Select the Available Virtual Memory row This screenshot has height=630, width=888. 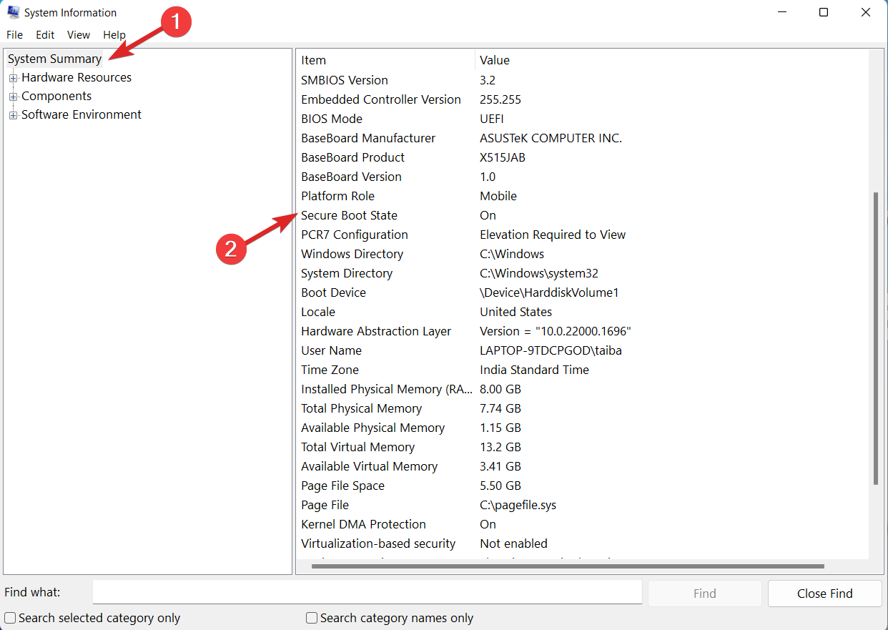coord(583,466)
